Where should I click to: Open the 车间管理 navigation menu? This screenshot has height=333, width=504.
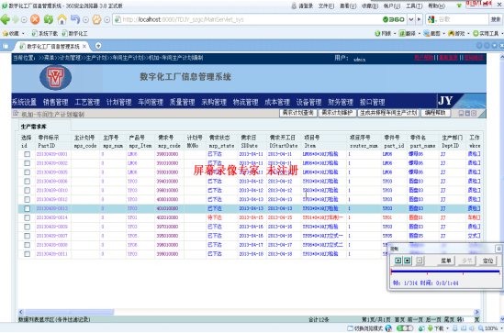[151, 102]
